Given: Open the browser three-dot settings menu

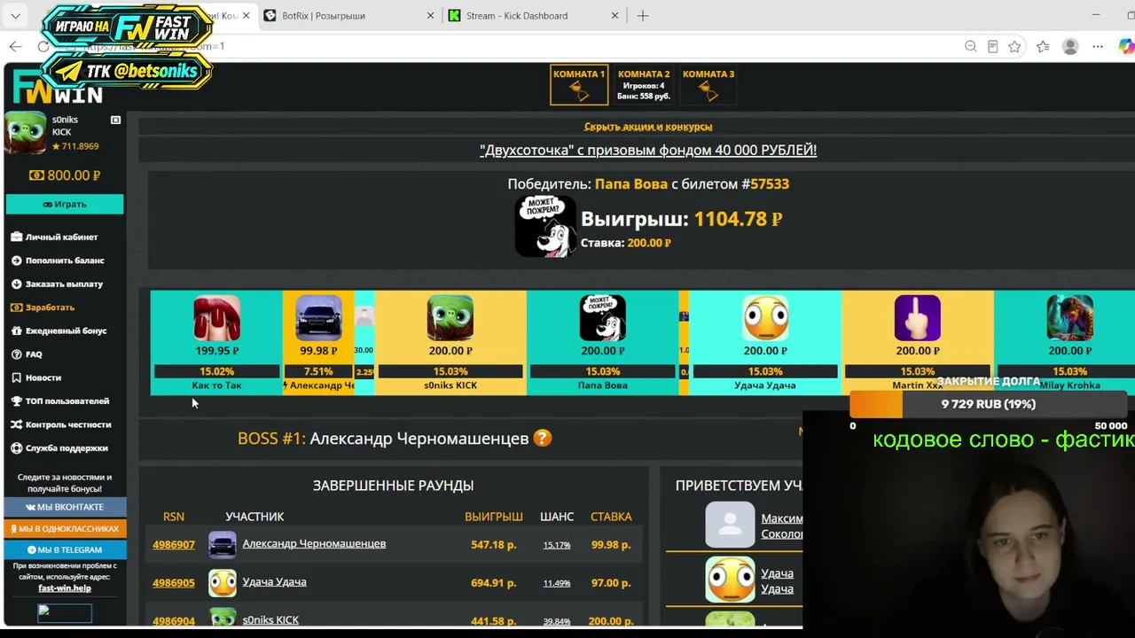Looking at the screenshot, I should (x=1098, y=46).
